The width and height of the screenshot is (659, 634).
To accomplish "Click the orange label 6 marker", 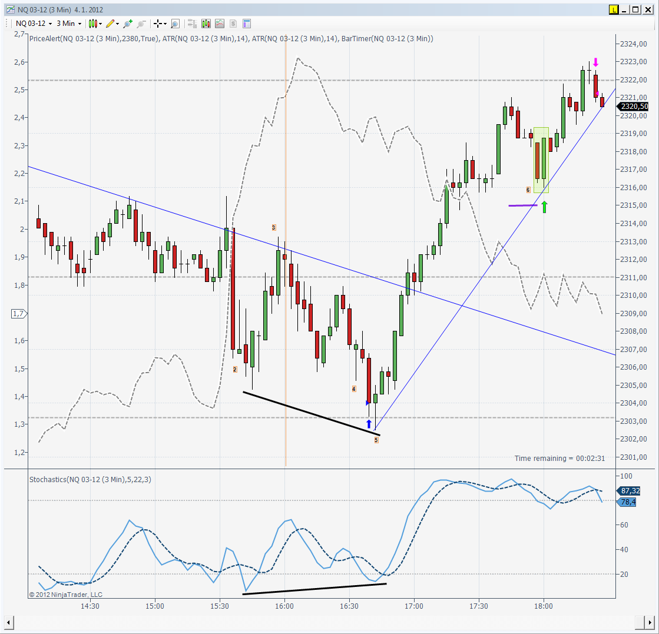I will point(528,190).
